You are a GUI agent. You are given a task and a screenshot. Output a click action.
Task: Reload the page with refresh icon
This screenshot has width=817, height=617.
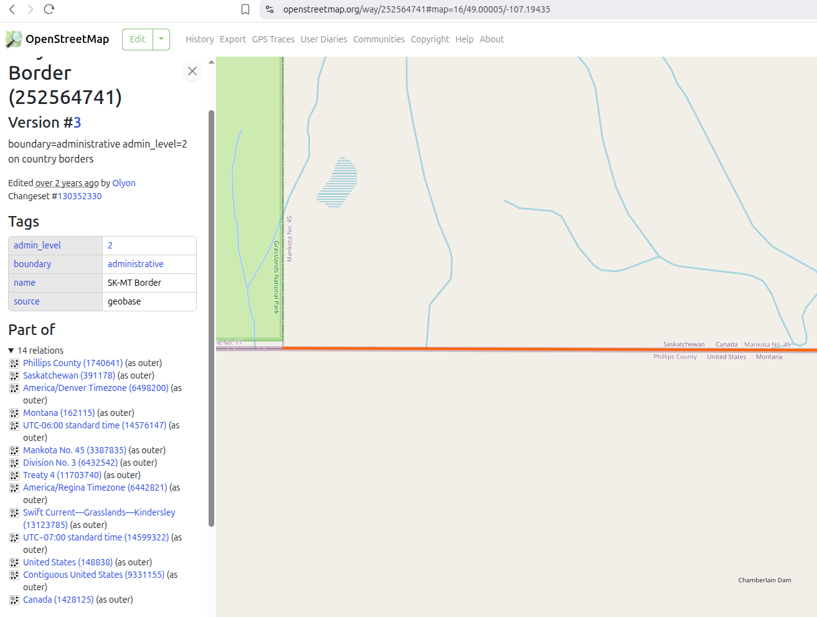click(49, 9)
